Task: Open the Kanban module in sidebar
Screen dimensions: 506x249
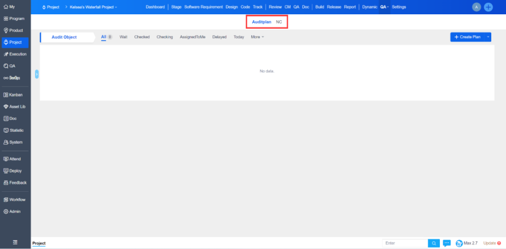Action: pos(15,94)
